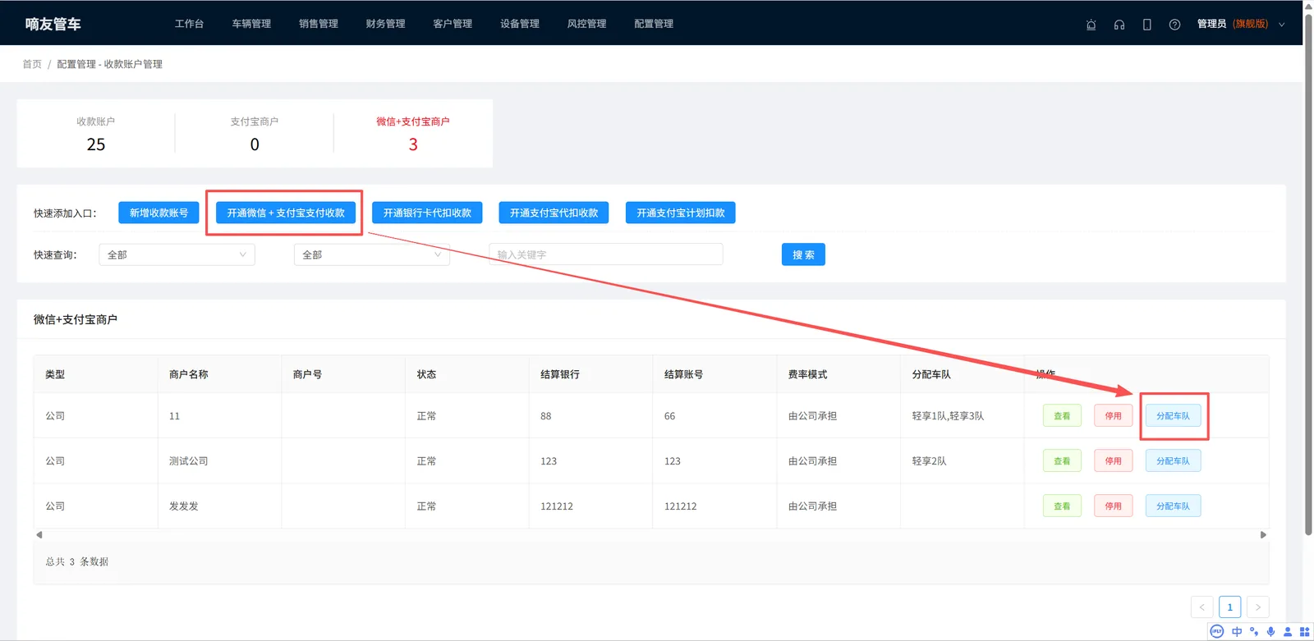
Task: Select the 收款账户 stat tab showing 25
Action: point(96,134)
